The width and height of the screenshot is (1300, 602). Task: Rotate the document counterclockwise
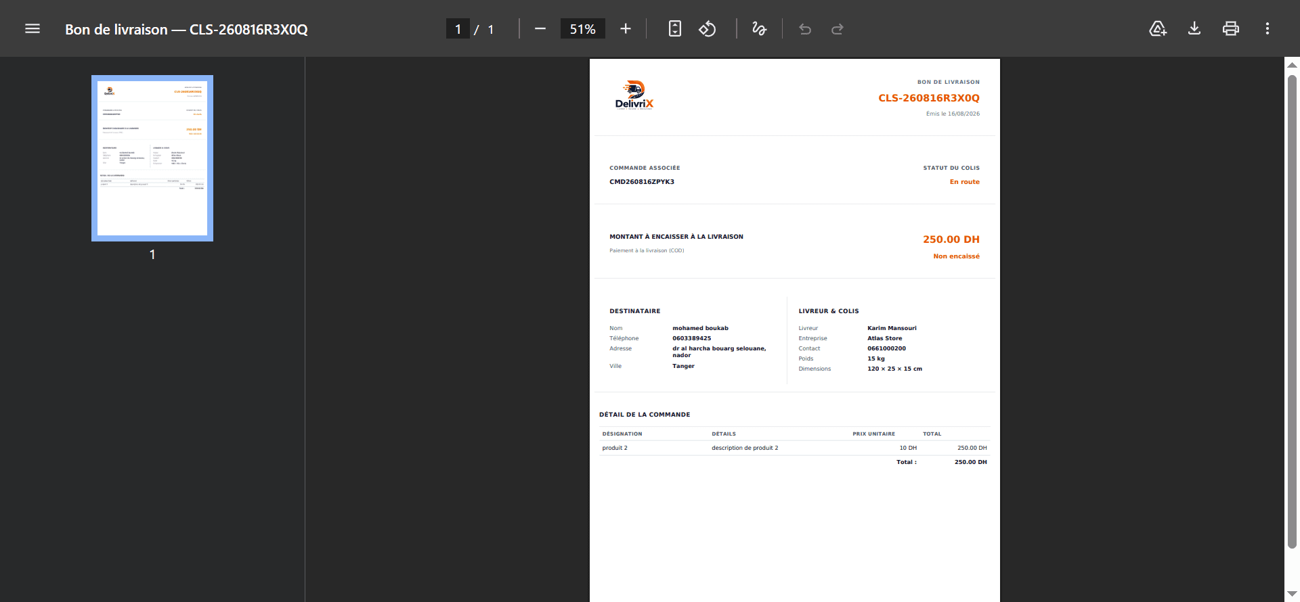point(708,28)
